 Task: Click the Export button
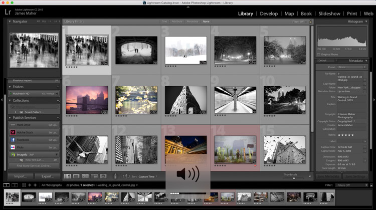(x=48, y=176)
